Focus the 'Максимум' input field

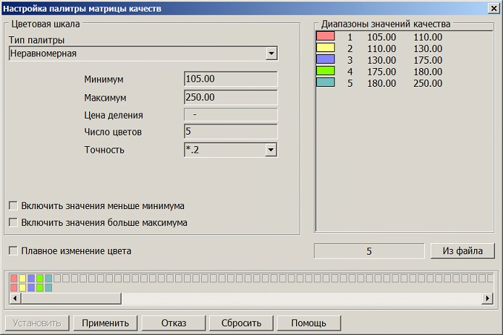click(x=231, y=97)
